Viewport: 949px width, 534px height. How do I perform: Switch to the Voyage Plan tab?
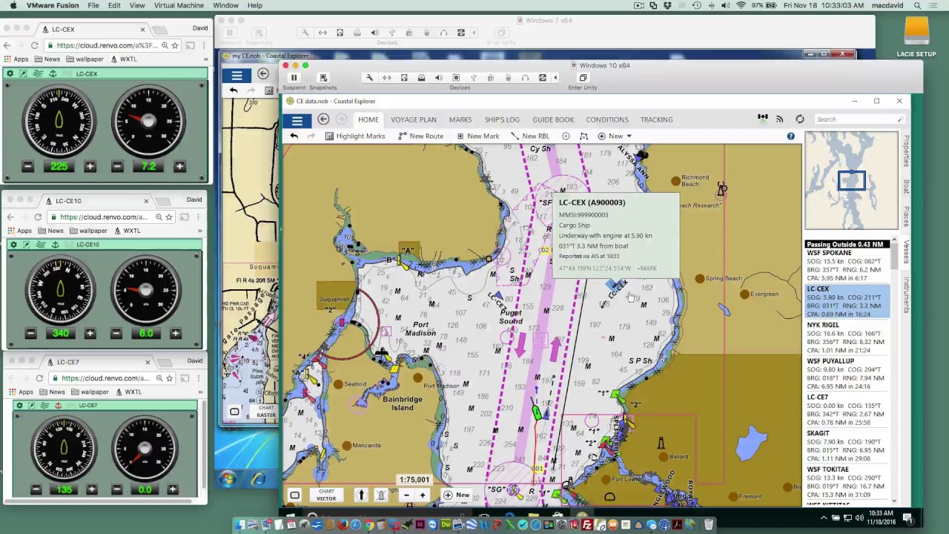click(413, 119)
